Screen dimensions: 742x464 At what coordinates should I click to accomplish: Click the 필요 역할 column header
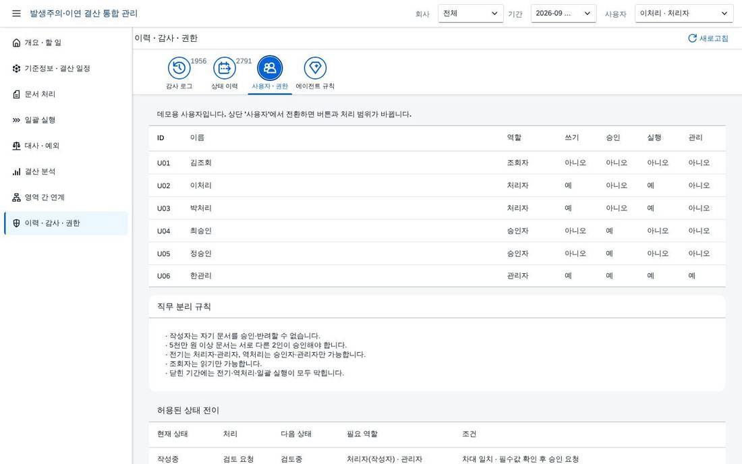[x=362, y=434]
